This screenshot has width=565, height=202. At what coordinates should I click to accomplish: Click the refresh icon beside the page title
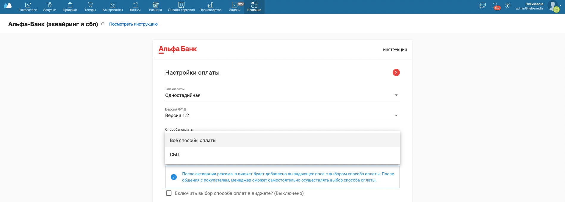pyautogui.click(x=103, y=24)
